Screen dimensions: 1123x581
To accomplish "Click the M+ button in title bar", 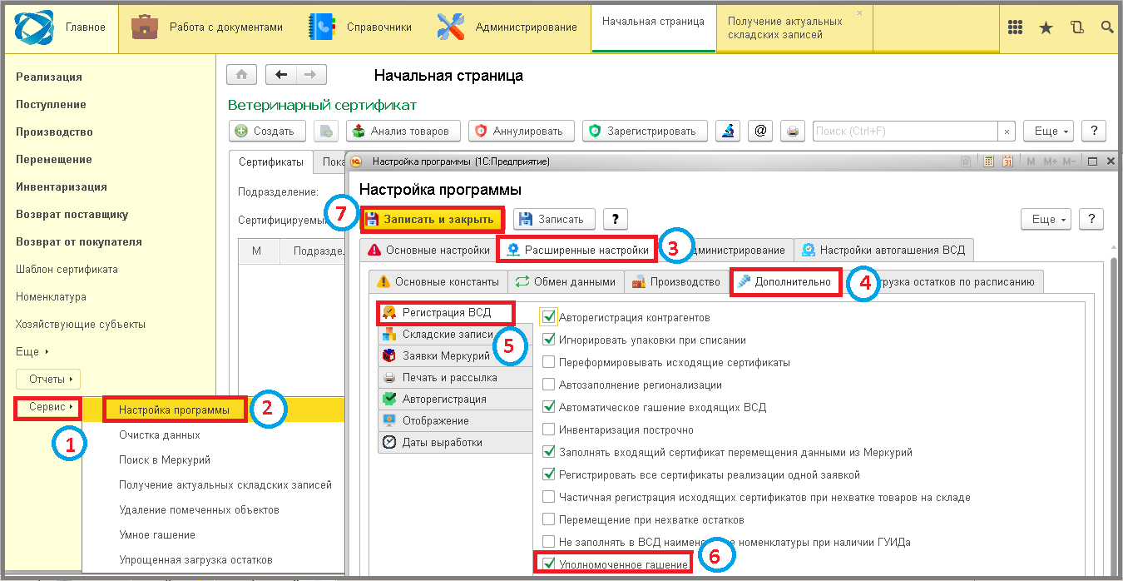I will [1050, 161].
